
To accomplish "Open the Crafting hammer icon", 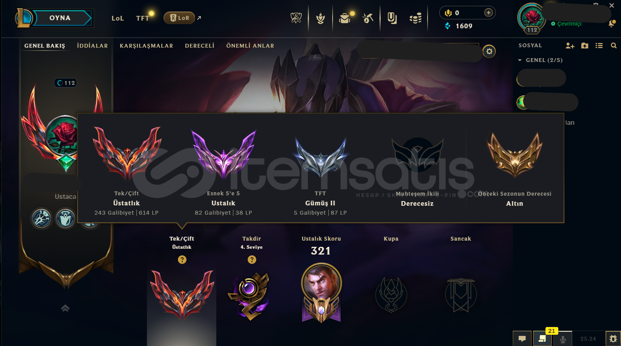I will [368, 18].
